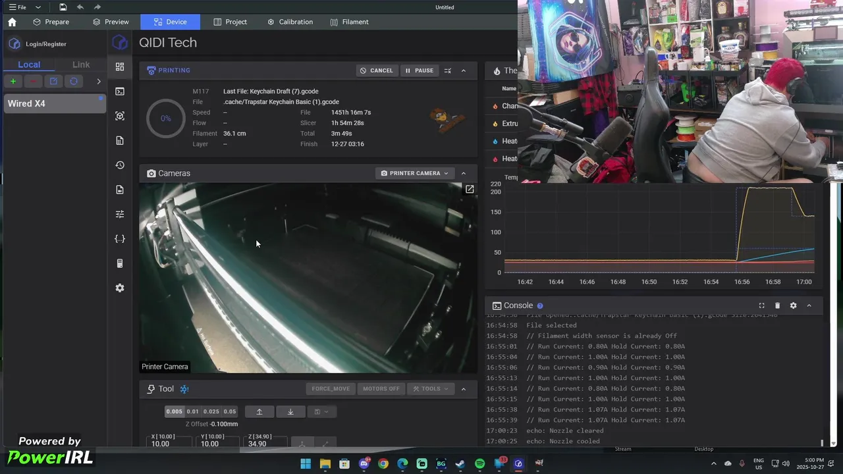
Task: Open the Timelapse sidebar icon
Action: coord(120,190)
